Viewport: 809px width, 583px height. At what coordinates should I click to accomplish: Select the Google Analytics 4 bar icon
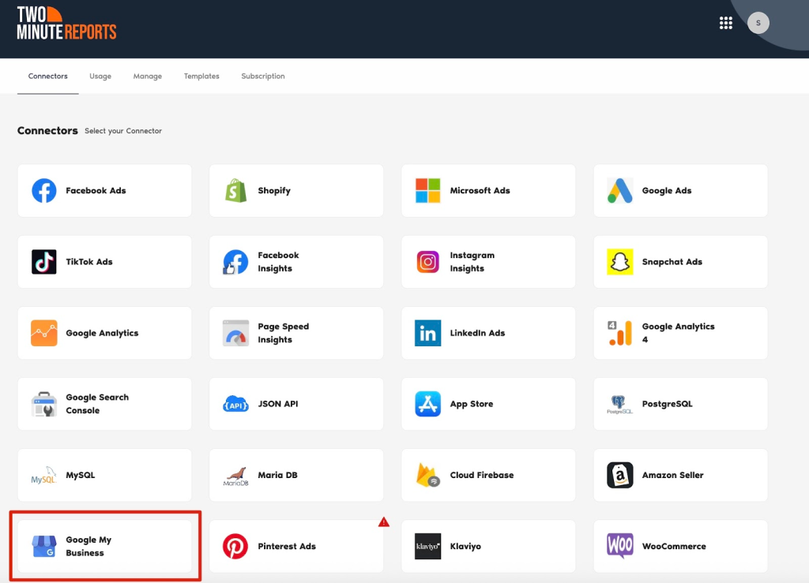pyautogui.click(x=619, y=333)
